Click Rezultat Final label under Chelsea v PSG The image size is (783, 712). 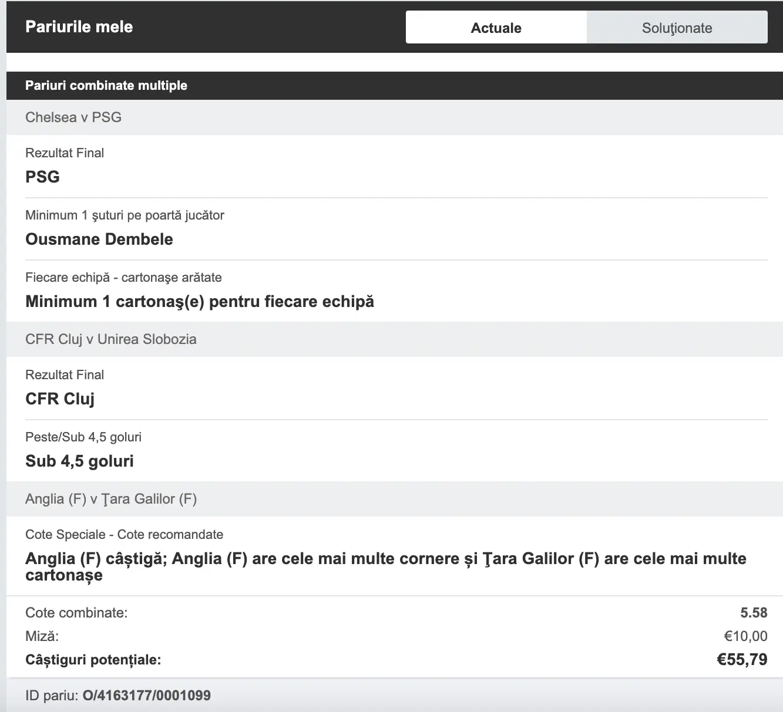pos(65,153)
